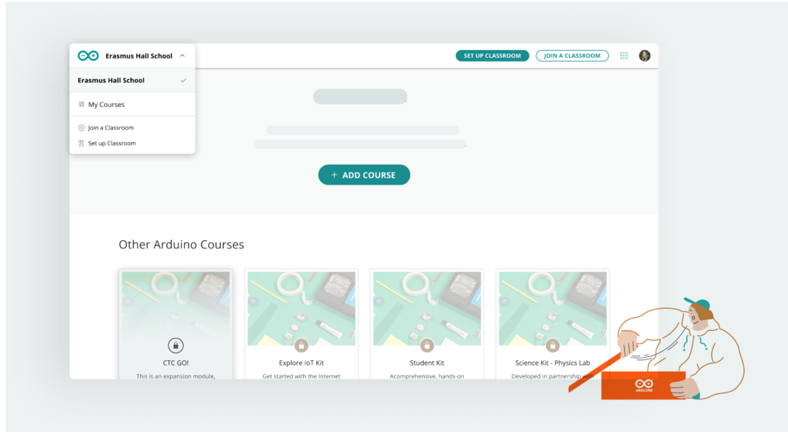Open the Student Kit course image
This screenshot has height=434, width=788.
click(427, 309)
